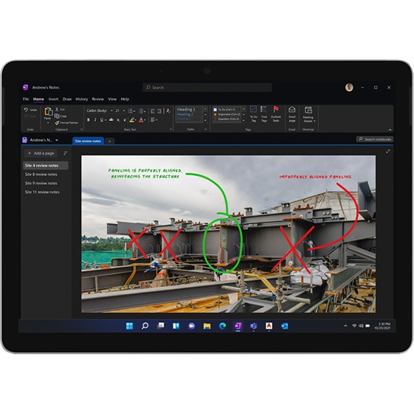This screenshot has width=414, height=414.
Task: Toggle italic formatting
Action: [95, 119]
